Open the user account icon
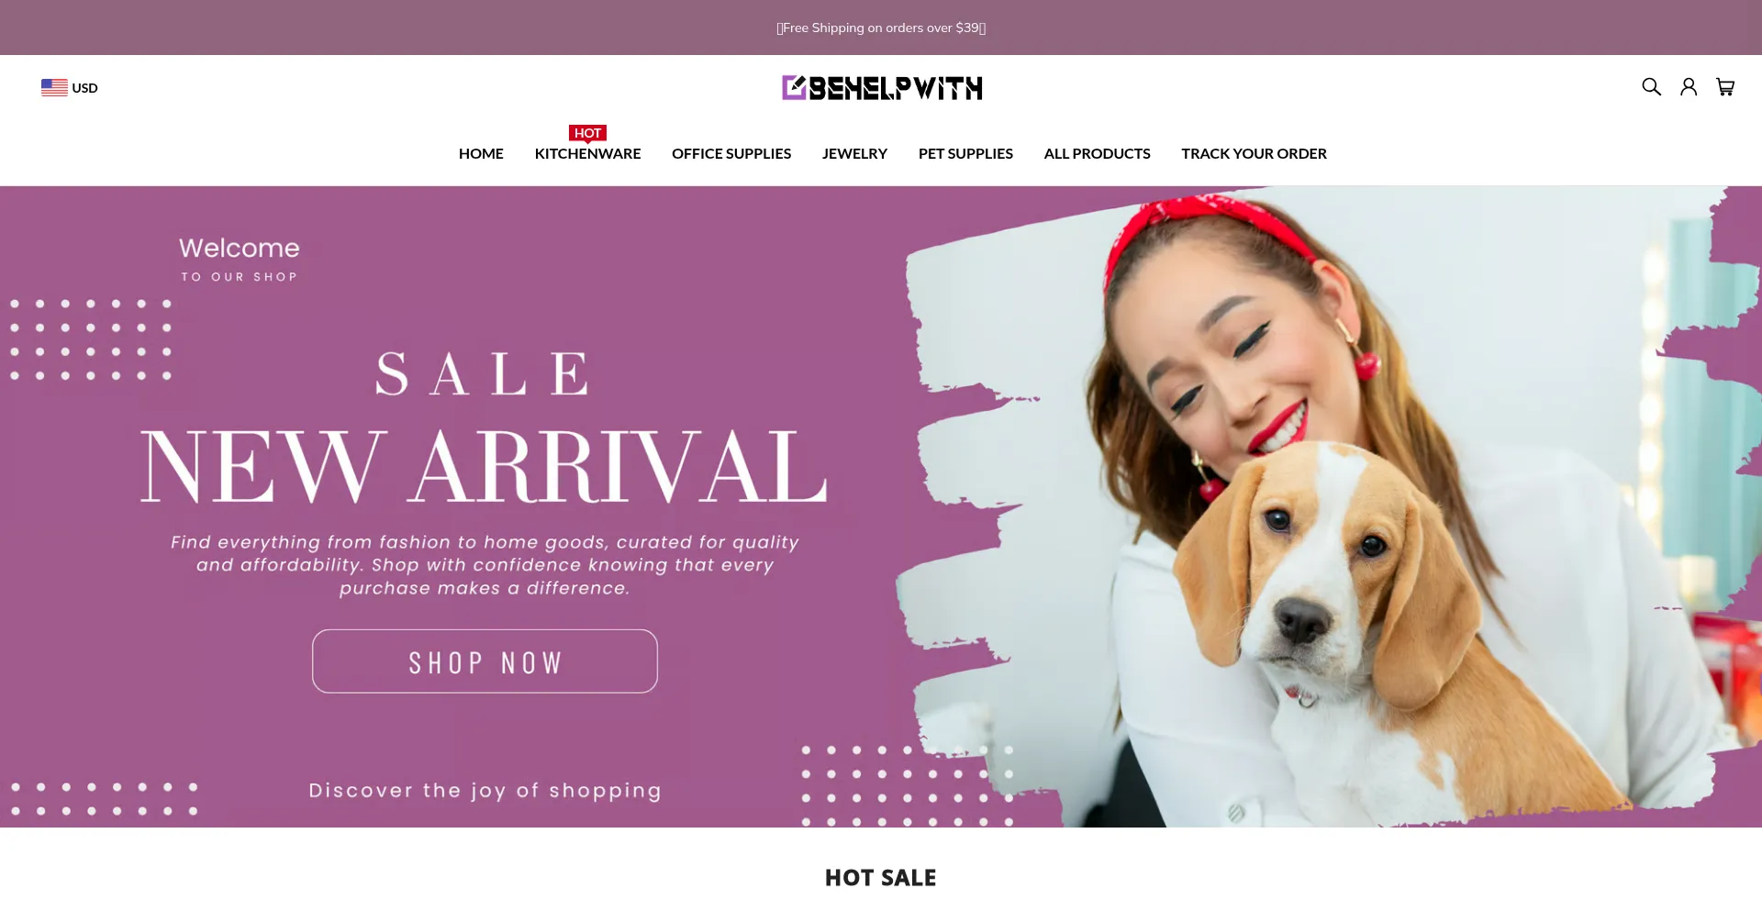 click(x=1689, y=87)
